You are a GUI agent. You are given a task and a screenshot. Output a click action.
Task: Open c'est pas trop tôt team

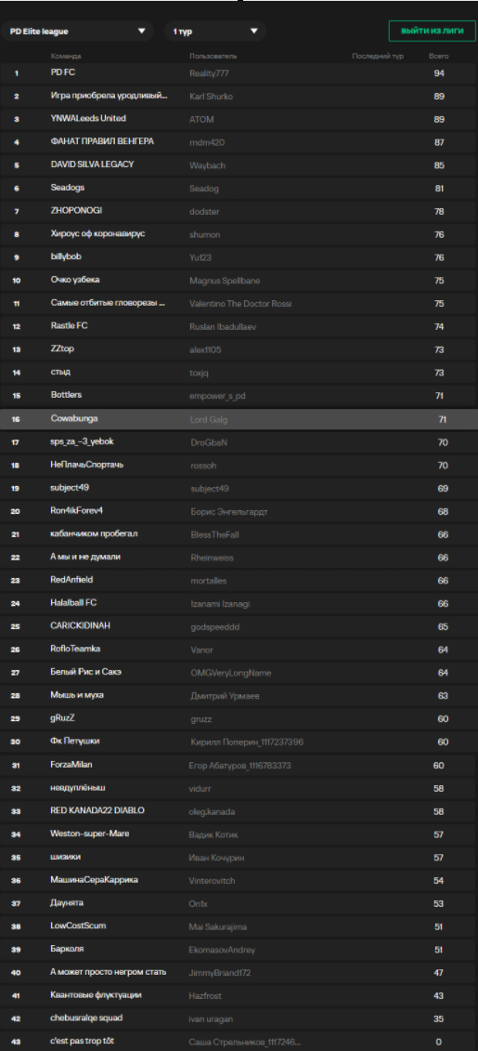86,1040
